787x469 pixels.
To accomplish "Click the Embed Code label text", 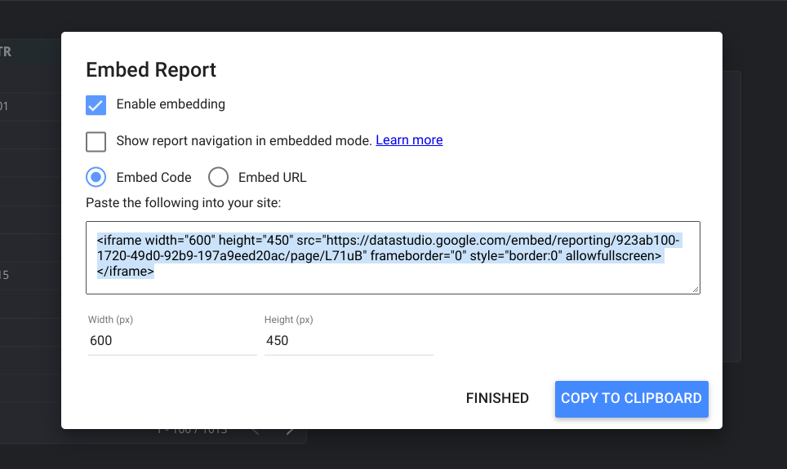I will [x=154, y=178].
